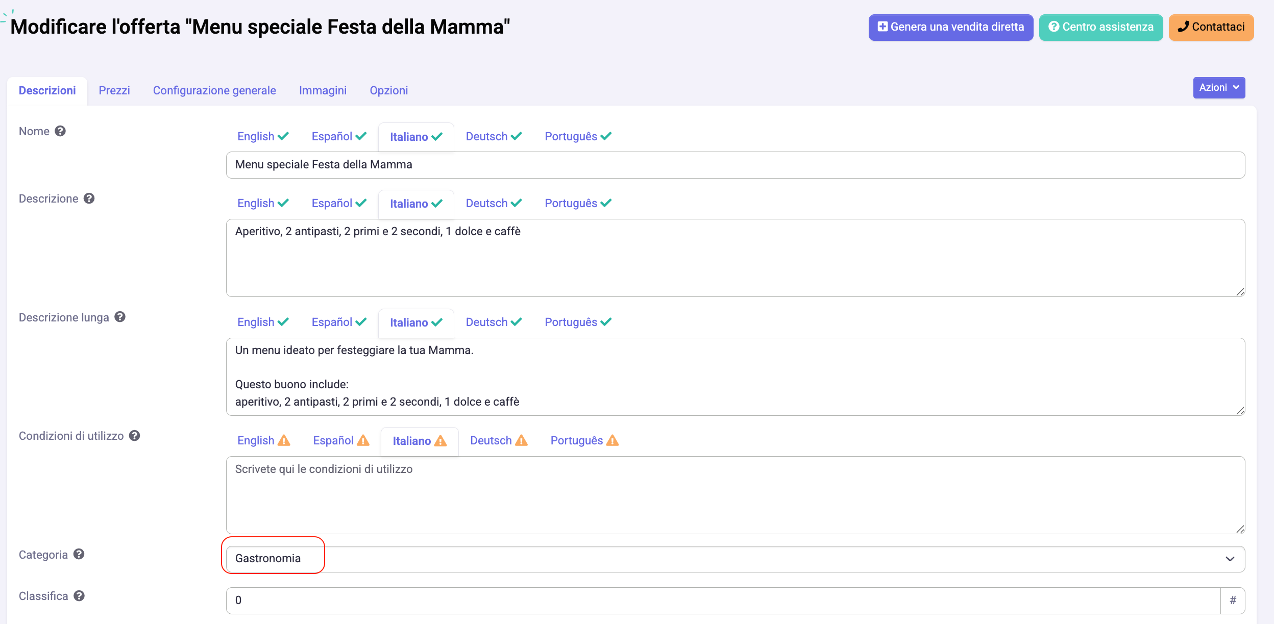Click the Contattaci button
The image size is (1274, 624).
click(1211, 27)
